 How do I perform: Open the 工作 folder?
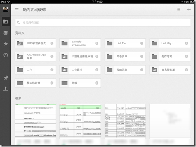click(35, 70)
